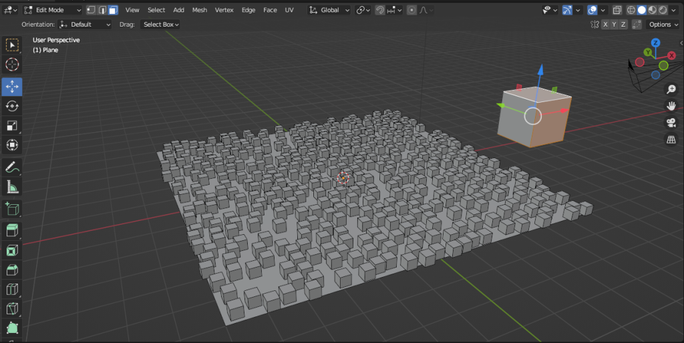
Task: Toggle X-ray view
Action: [x=617, y=10]
